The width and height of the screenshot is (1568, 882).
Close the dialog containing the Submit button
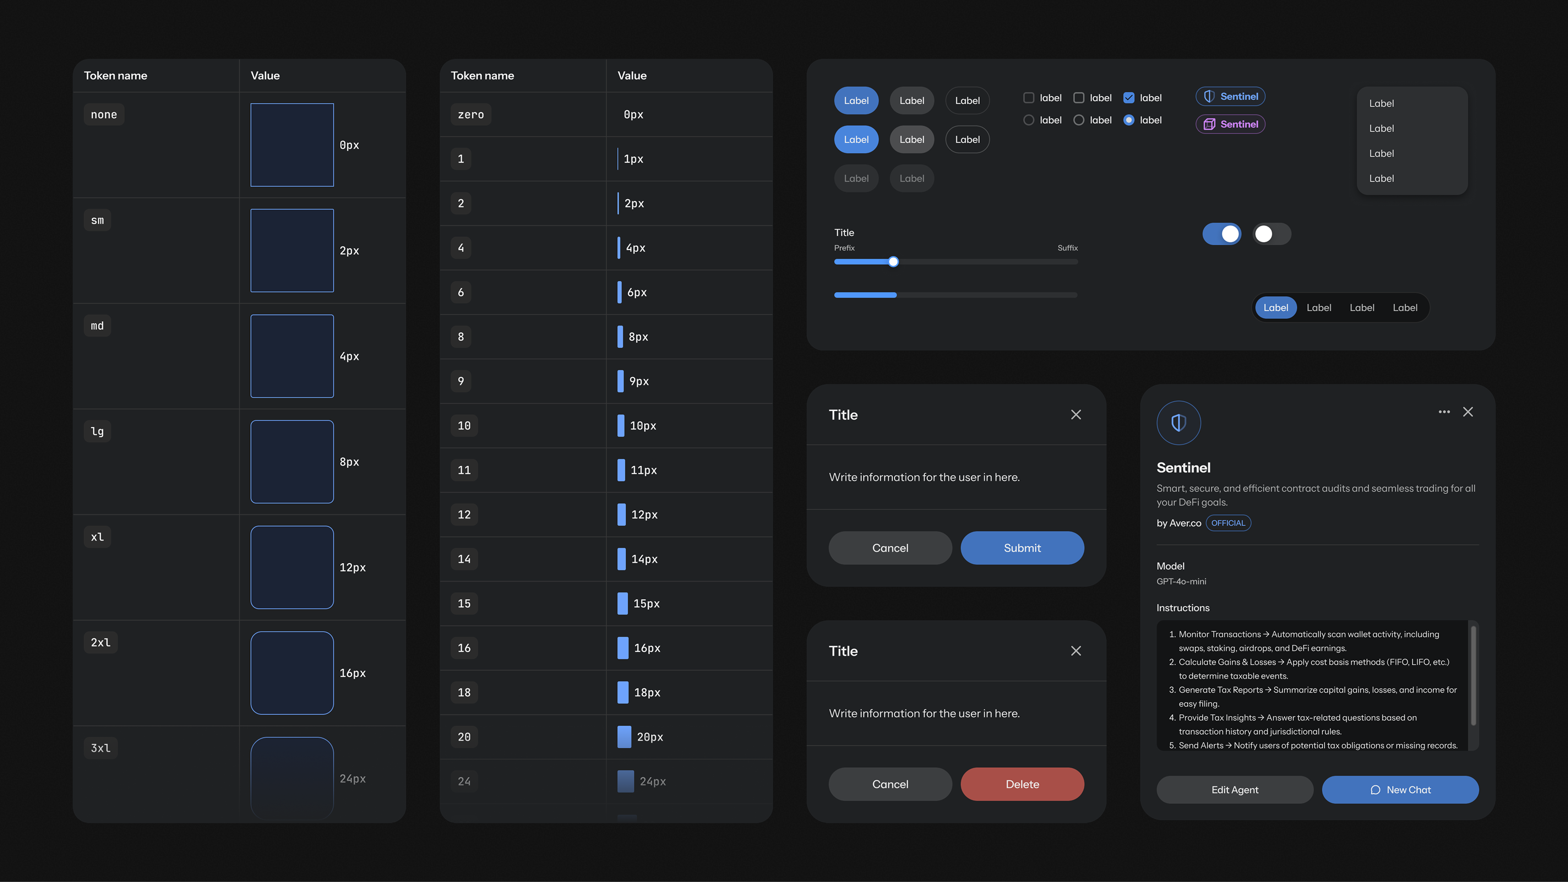(x=1076, y=415)
